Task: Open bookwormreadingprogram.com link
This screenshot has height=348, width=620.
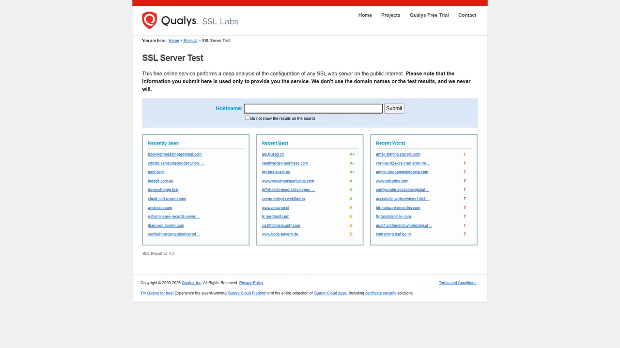Action: 174,154
